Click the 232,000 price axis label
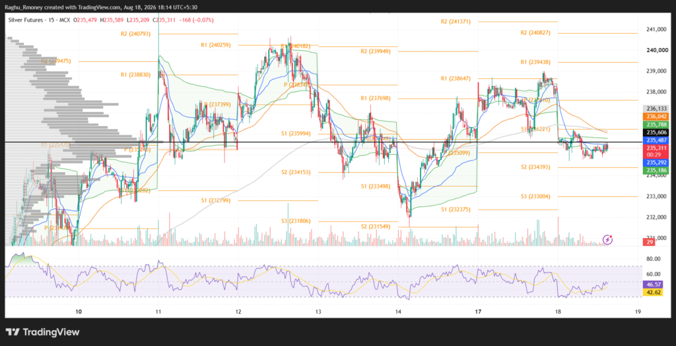 657,217
